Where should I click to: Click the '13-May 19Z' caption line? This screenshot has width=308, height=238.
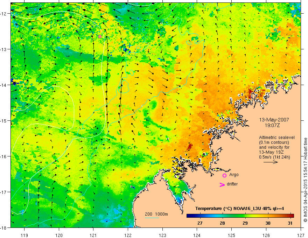click(271, 152)
